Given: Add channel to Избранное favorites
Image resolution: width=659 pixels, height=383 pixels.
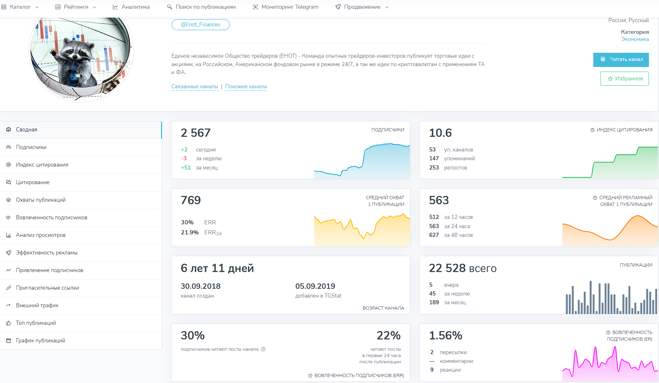Looking at the screenshot, I should pos(624,79).
